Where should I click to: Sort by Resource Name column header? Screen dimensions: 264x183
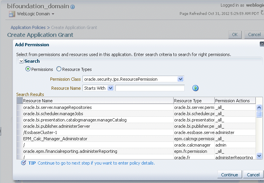pyautogui.click(x=98, y=101)
